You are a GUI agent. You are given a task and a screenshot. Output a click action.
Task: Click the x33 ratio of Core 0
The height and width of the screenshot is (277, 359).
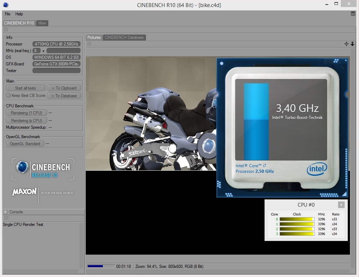(335, 219)
